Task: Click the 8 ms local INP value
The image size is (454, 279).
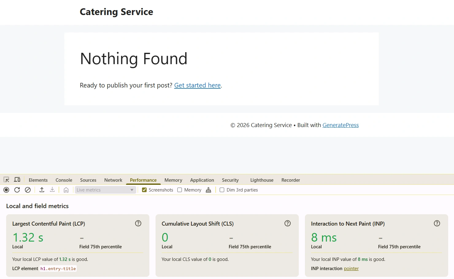Action: [324, 237]
